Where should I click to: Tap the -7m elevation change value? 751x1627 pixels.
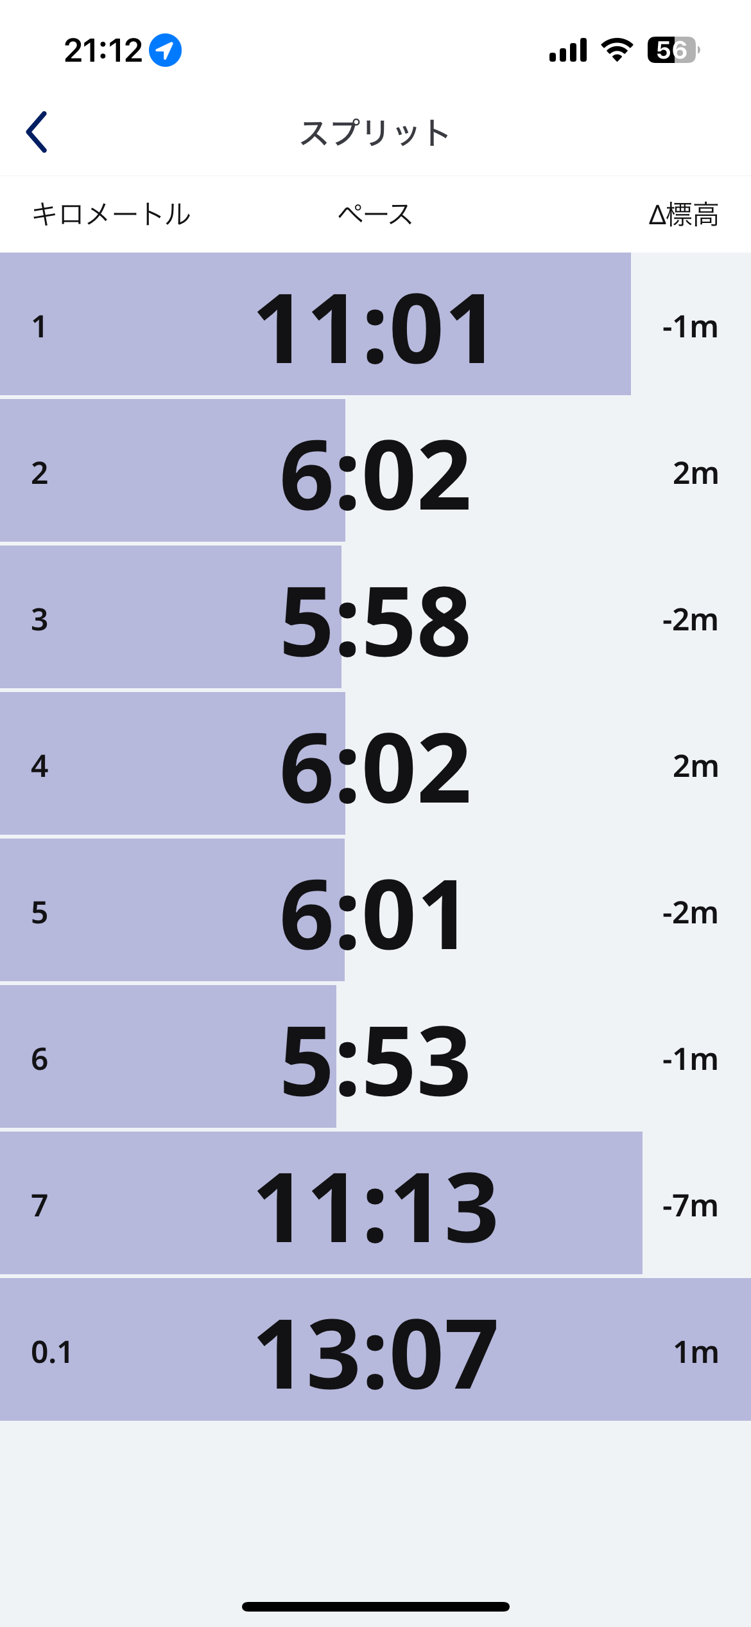click(x=690, y=1206)
